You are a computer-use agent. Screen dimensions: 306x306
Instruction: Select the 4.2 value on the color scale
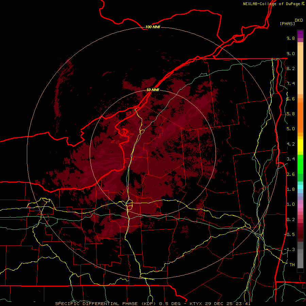[x=291, y=144]
